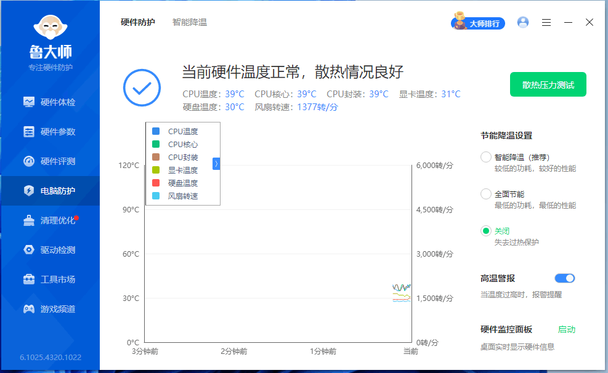Click 启动 for hardware monitor panel

coord(566,329)
